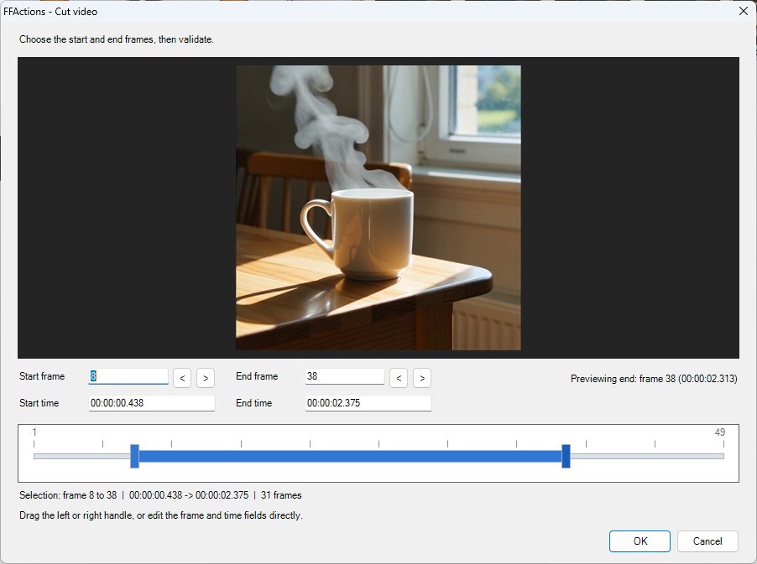This screenshot has width=757, height=564.
Task: Click the 'End time' label
Action: [x=254, y=403]
